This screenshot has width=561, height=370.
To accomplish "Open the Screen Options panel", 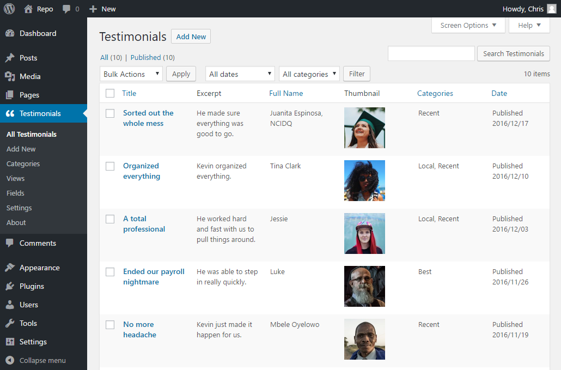I will click(468, 25).
